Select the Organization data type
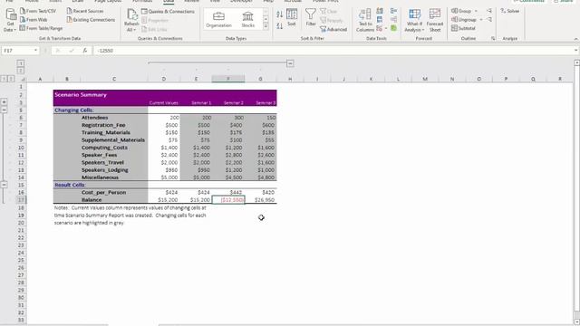580x326 pixels. [x=218, y=20]
